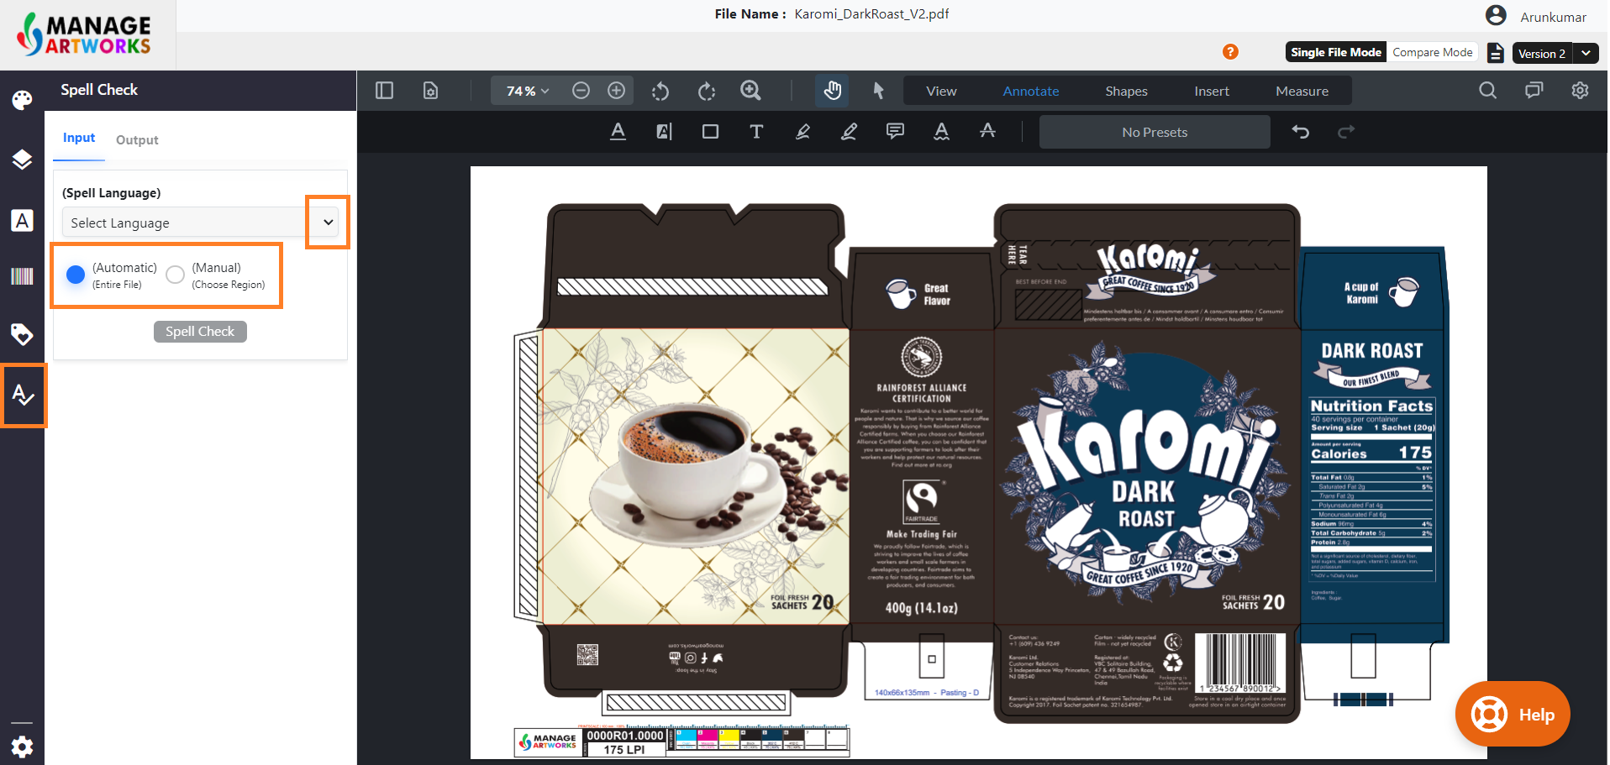Switch to the Output tab
The height and width of the screenshot is (765, 1610).
tap(137, 140)
